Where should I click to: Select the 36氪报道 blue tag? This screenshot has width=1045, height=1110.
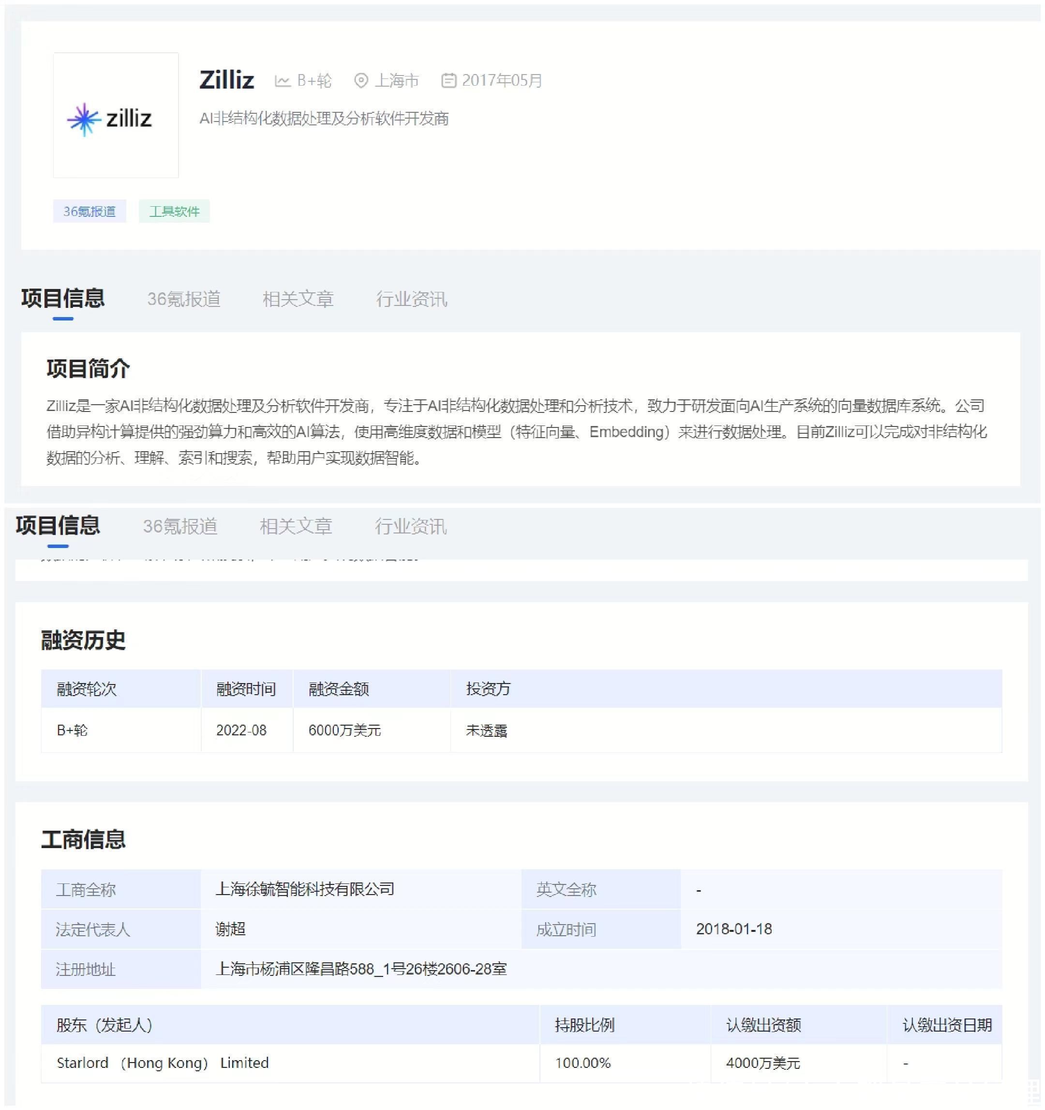point(90,211)
